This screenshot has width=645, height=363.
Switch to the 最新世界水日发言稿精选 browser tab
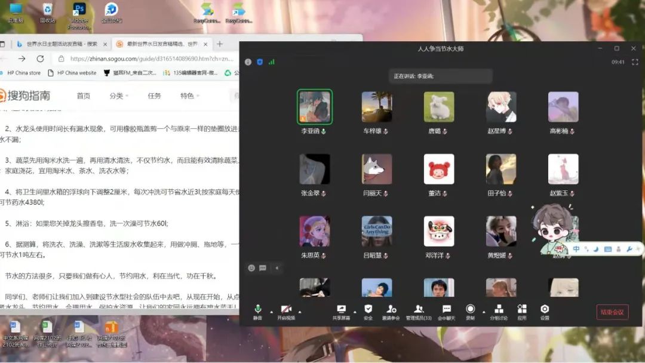(x=161, y=44)
